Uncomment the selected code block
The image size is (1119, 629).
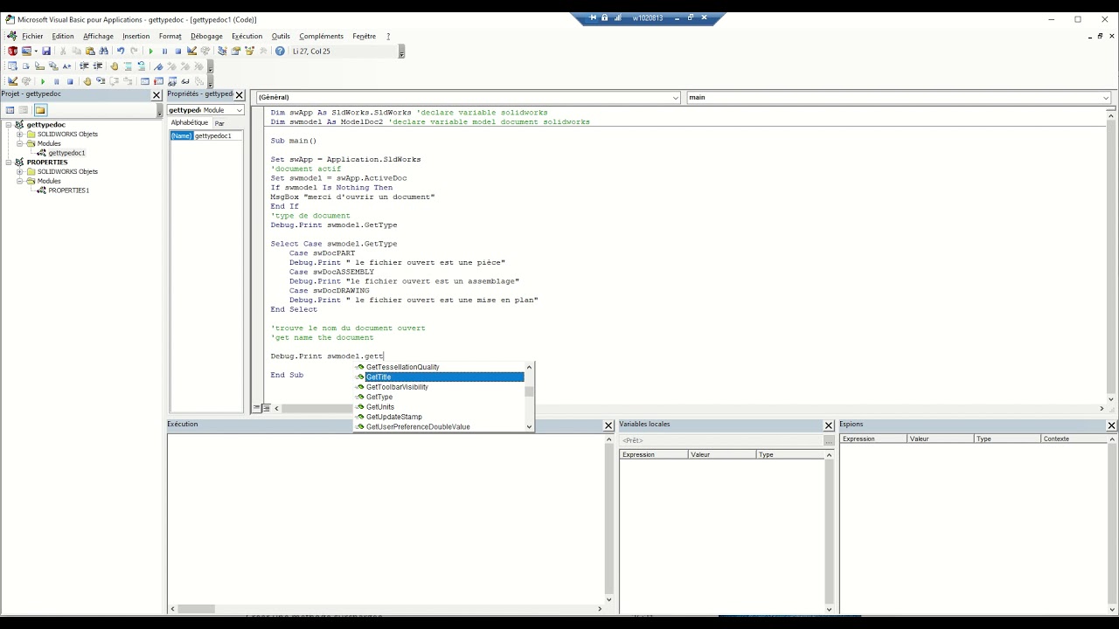141,66
